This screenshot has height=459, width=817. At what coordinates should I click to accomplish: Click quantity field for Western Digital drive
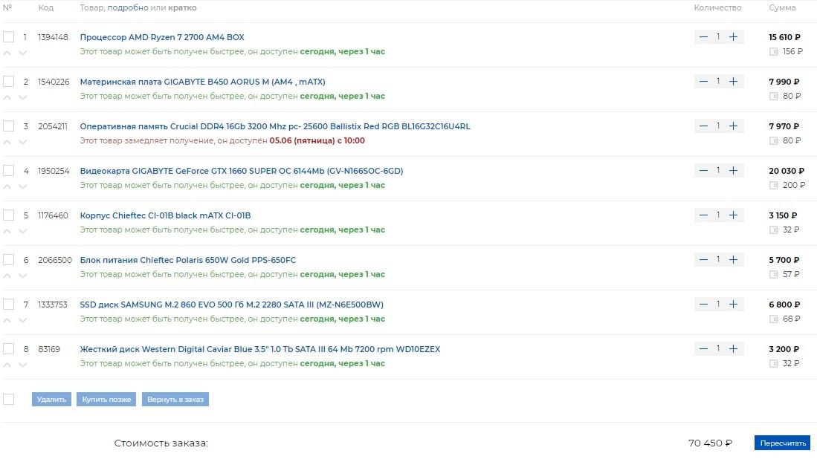[718, 348]
